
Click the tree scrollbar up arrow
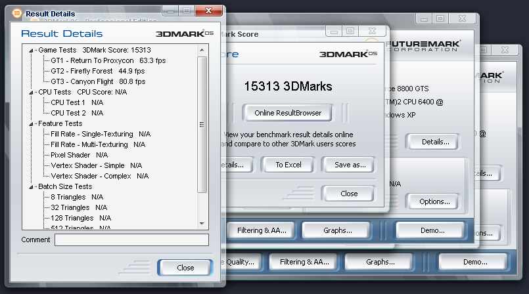click(202, 50)
